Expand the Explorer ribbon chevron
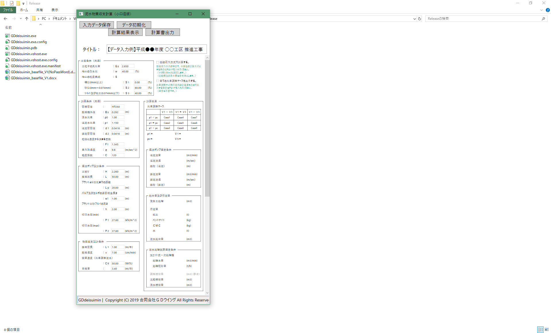The height and width of the screenshot is (333, 551). 541,10
